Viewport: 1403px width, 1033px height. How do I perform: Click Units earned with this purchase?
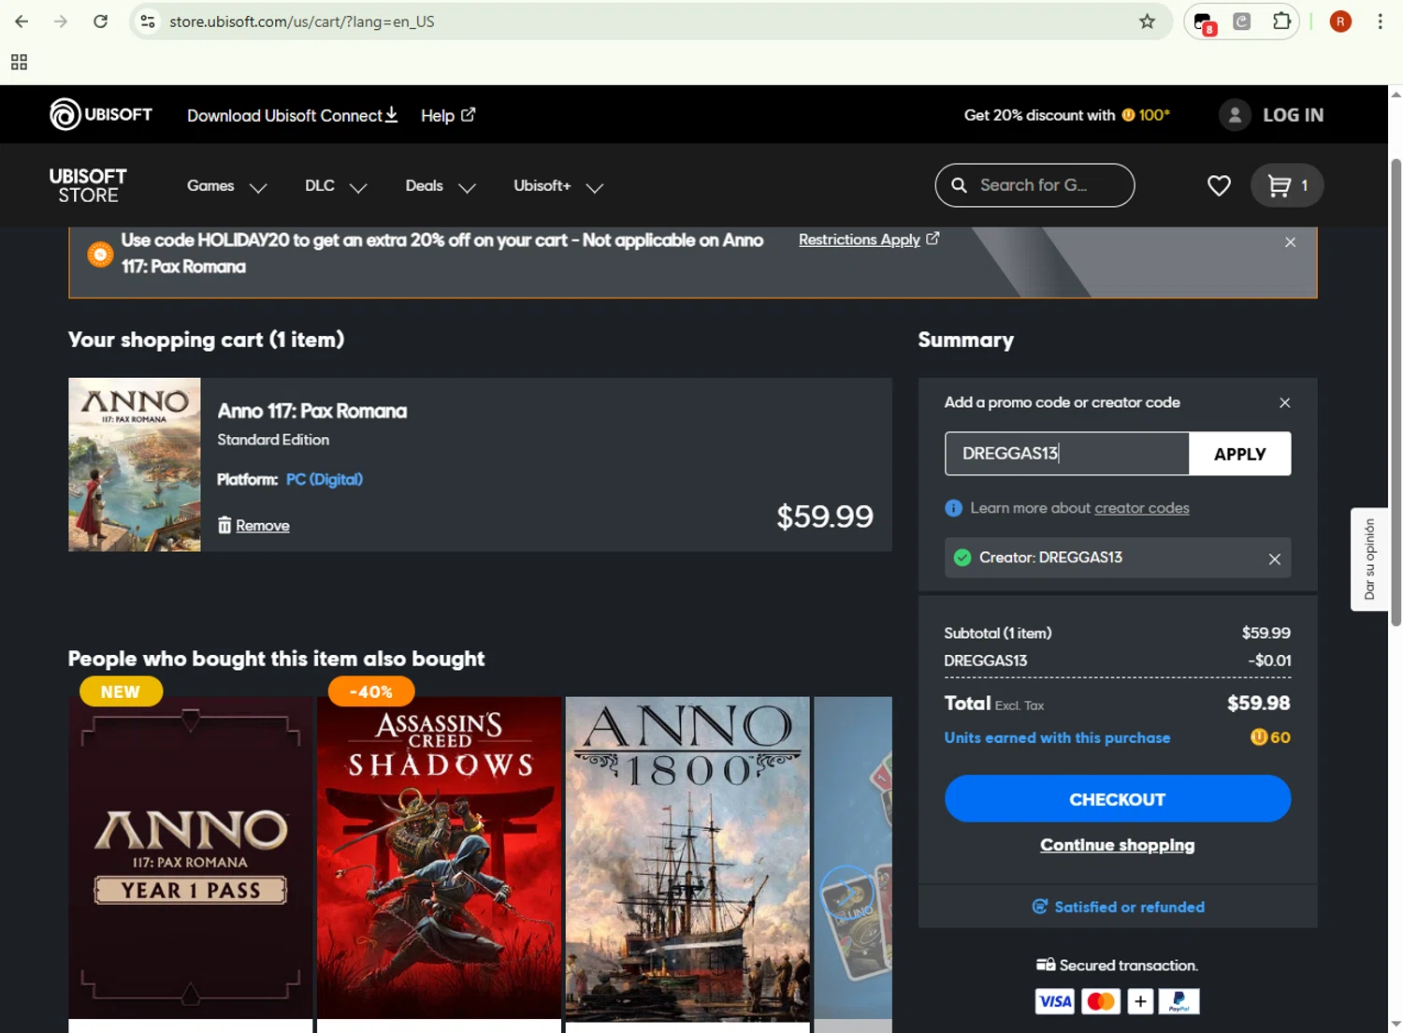point(1057,737)
